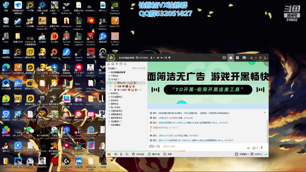Open Origin desktop shortcut
Viewport: 306px width, 172px height.
(54, 54)
